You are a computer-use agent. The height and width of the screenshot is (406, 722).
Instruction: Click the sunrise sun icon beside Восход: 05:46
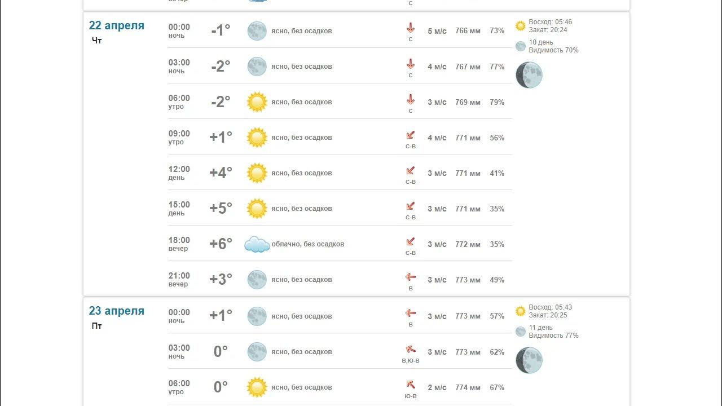pyautogui.click(x=521, y=26)
